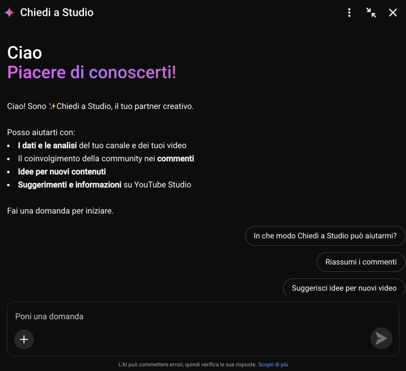
Task: Click the "I dati e le analisi" bullet
Action: [x=48, y=145]
